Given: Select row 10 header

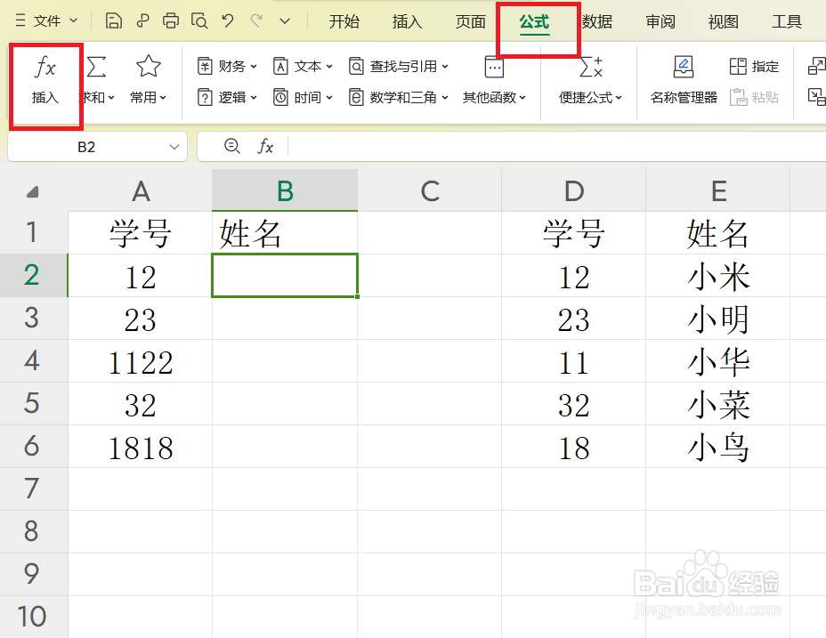Looking at the screenshot, I should (x=33, y=617).
